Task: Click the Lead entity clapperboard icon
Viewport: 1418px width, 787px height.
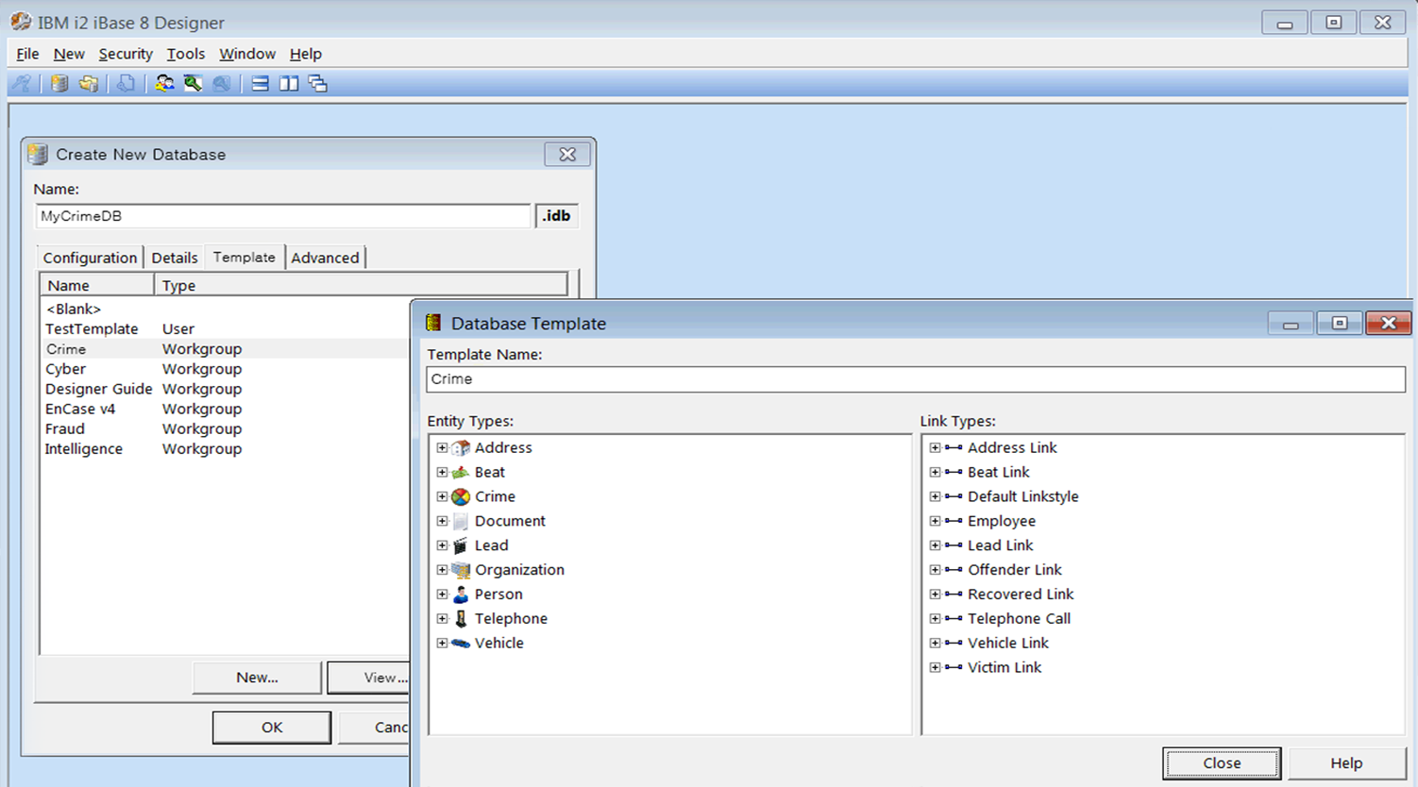Action: [x=461, y=545]
